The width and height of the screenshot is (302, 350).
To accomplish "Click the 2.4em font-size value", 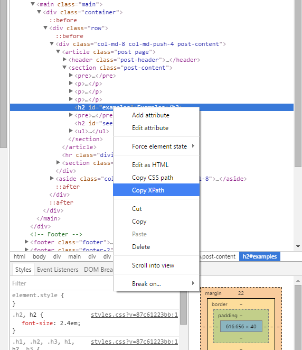I will (x=69, y=323).
